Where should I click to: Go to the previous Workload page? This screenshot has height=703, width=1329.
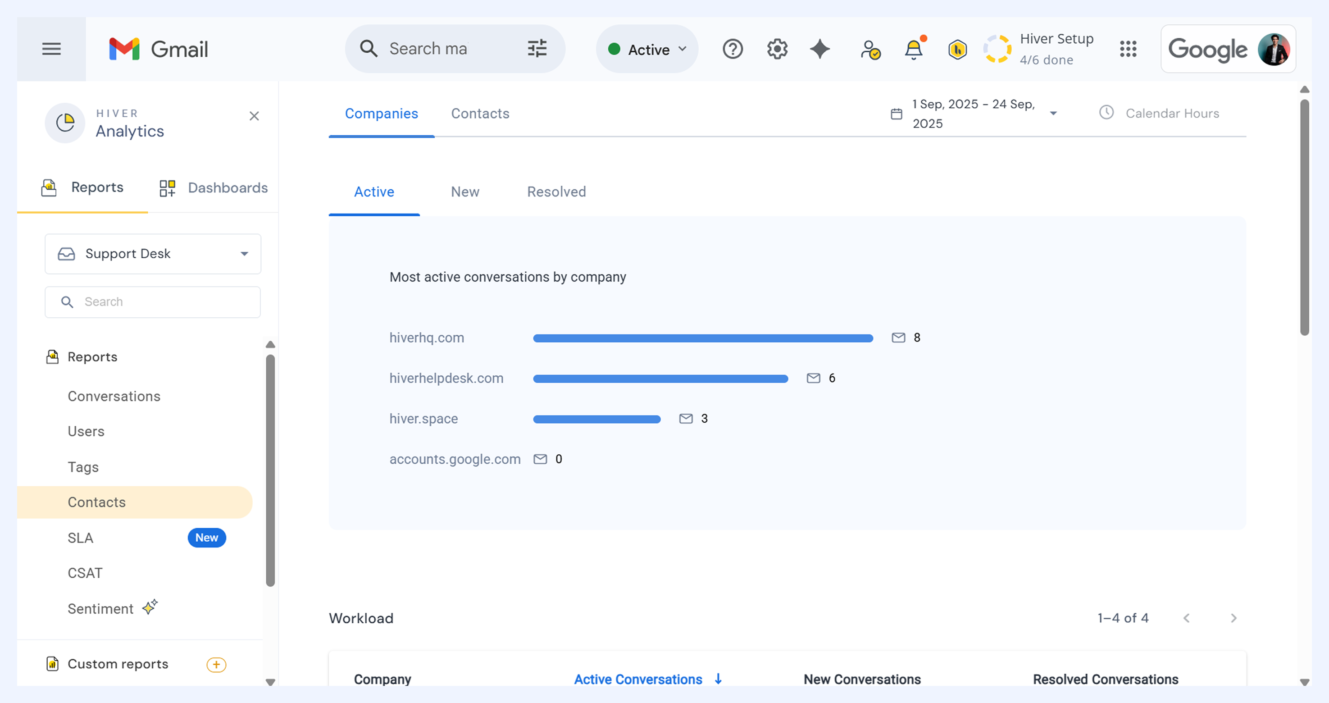click(1186, 618)
